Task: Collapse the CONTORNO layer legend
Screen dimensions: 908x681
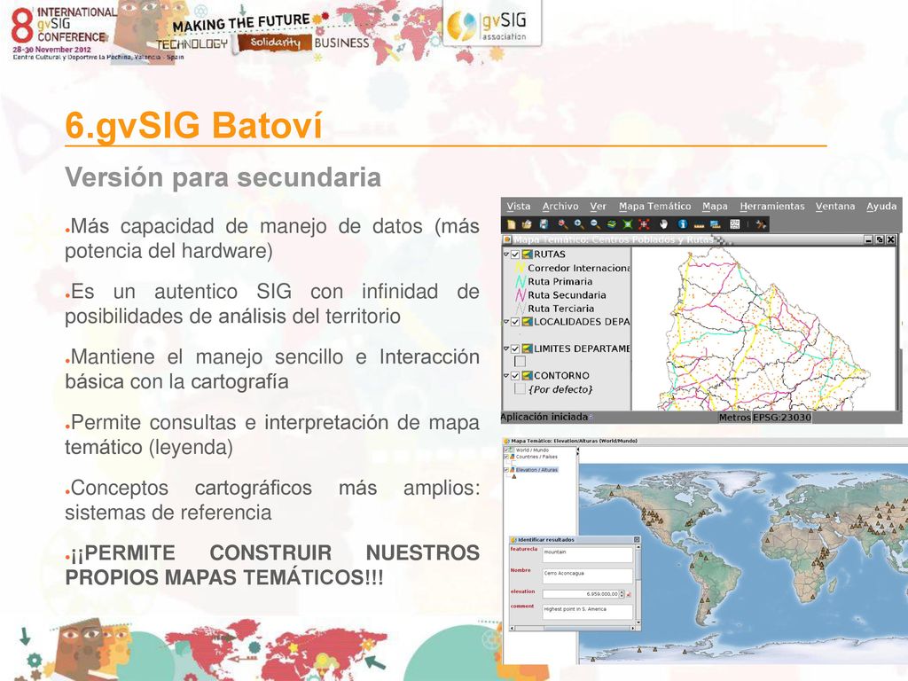Action: [506, 375]
